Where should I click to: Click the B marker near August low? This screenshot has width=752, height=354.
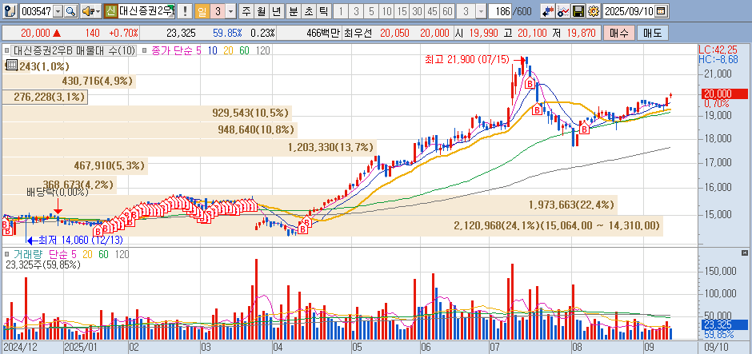pyautogui.click(x=585, y=129)
